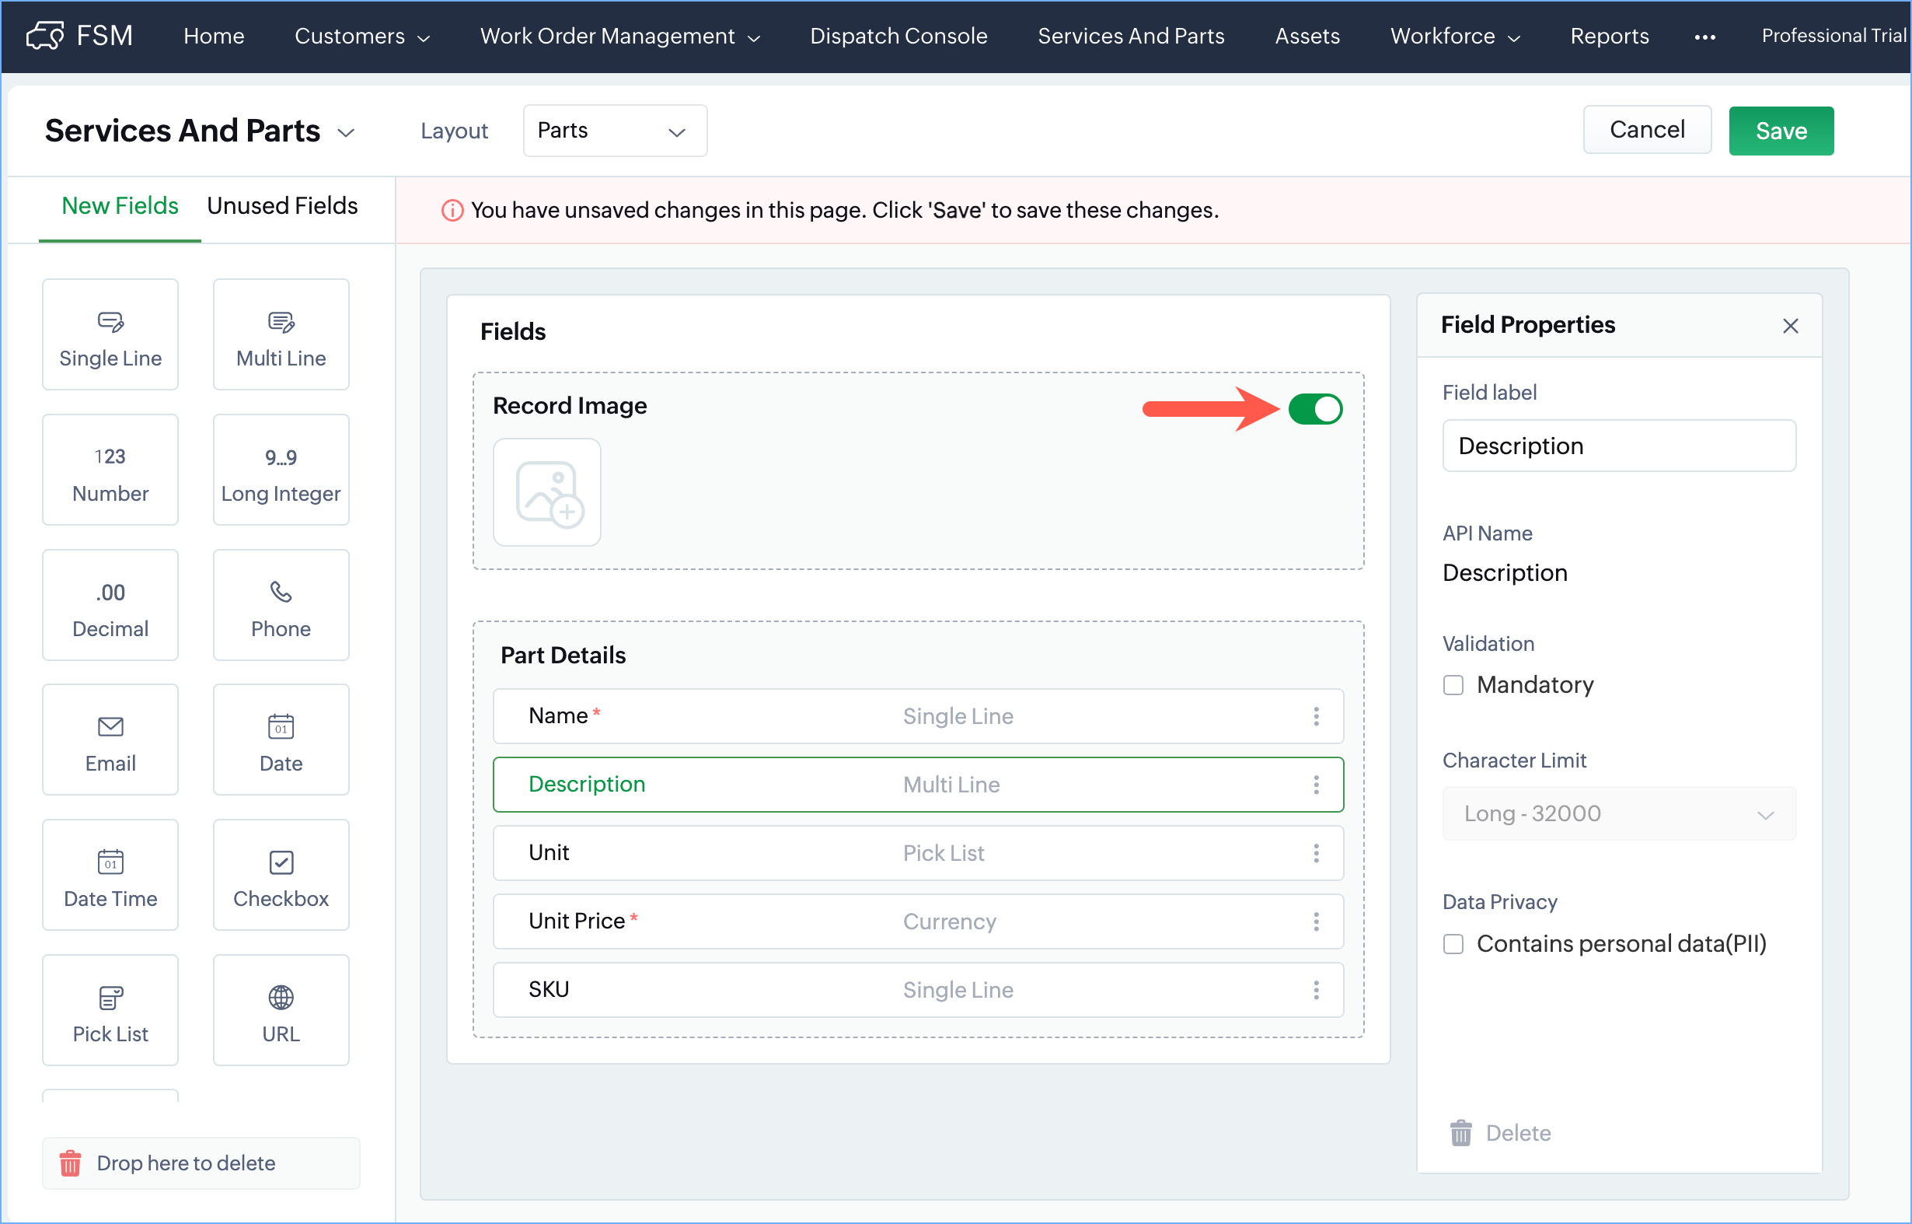Click the green Save button
This screenshot has width=1912, height=1224.
click(x=1780, y=131)
